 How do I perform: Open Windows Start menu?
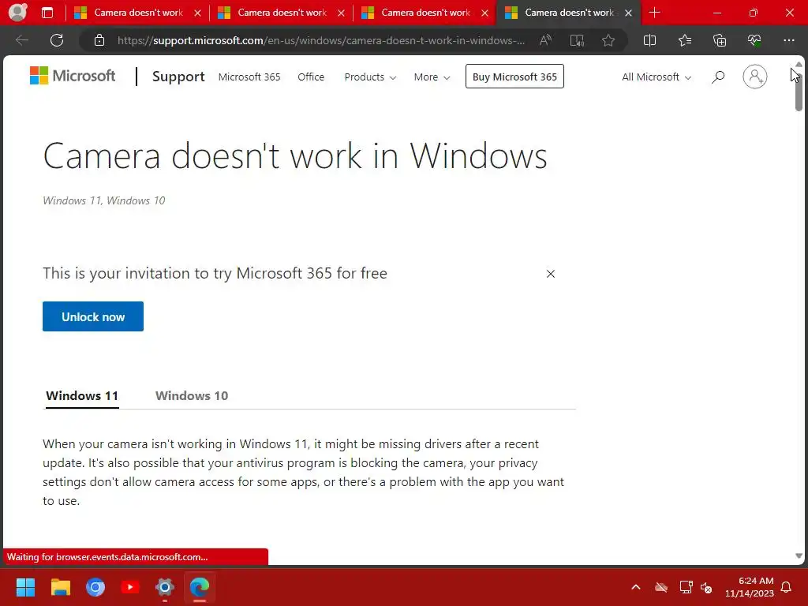coord(25,587)
